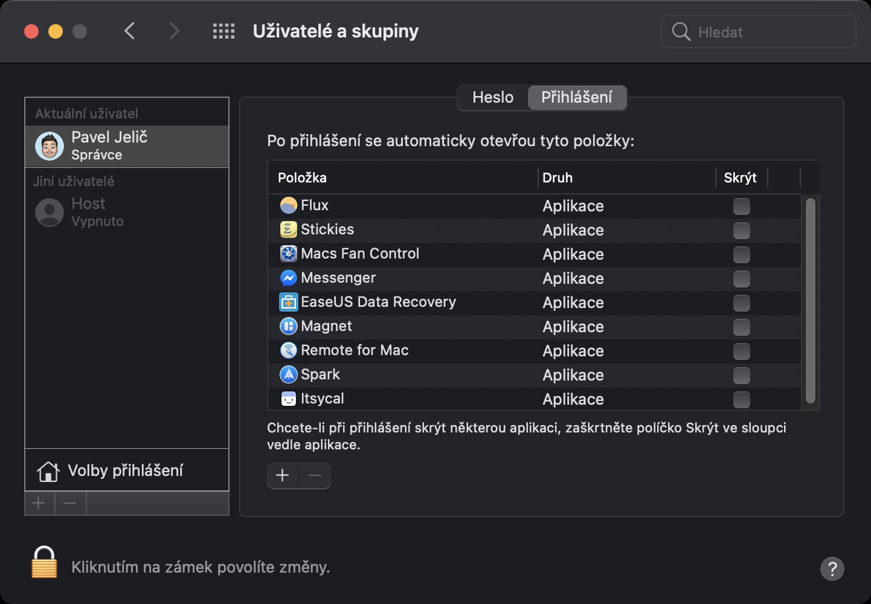Click the lock icon to allow changes
This screenshot has width=871, height=604.
44,563
